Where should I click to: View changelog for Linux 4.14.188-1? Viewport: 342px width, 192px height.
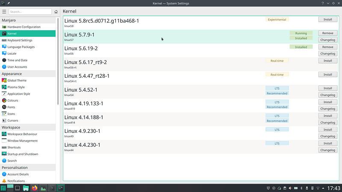point(327,122)
